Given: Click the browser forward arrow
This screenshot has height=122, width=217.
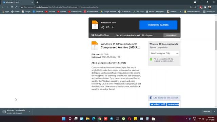Looking at the screenshot, I should [x=7, y=7].
